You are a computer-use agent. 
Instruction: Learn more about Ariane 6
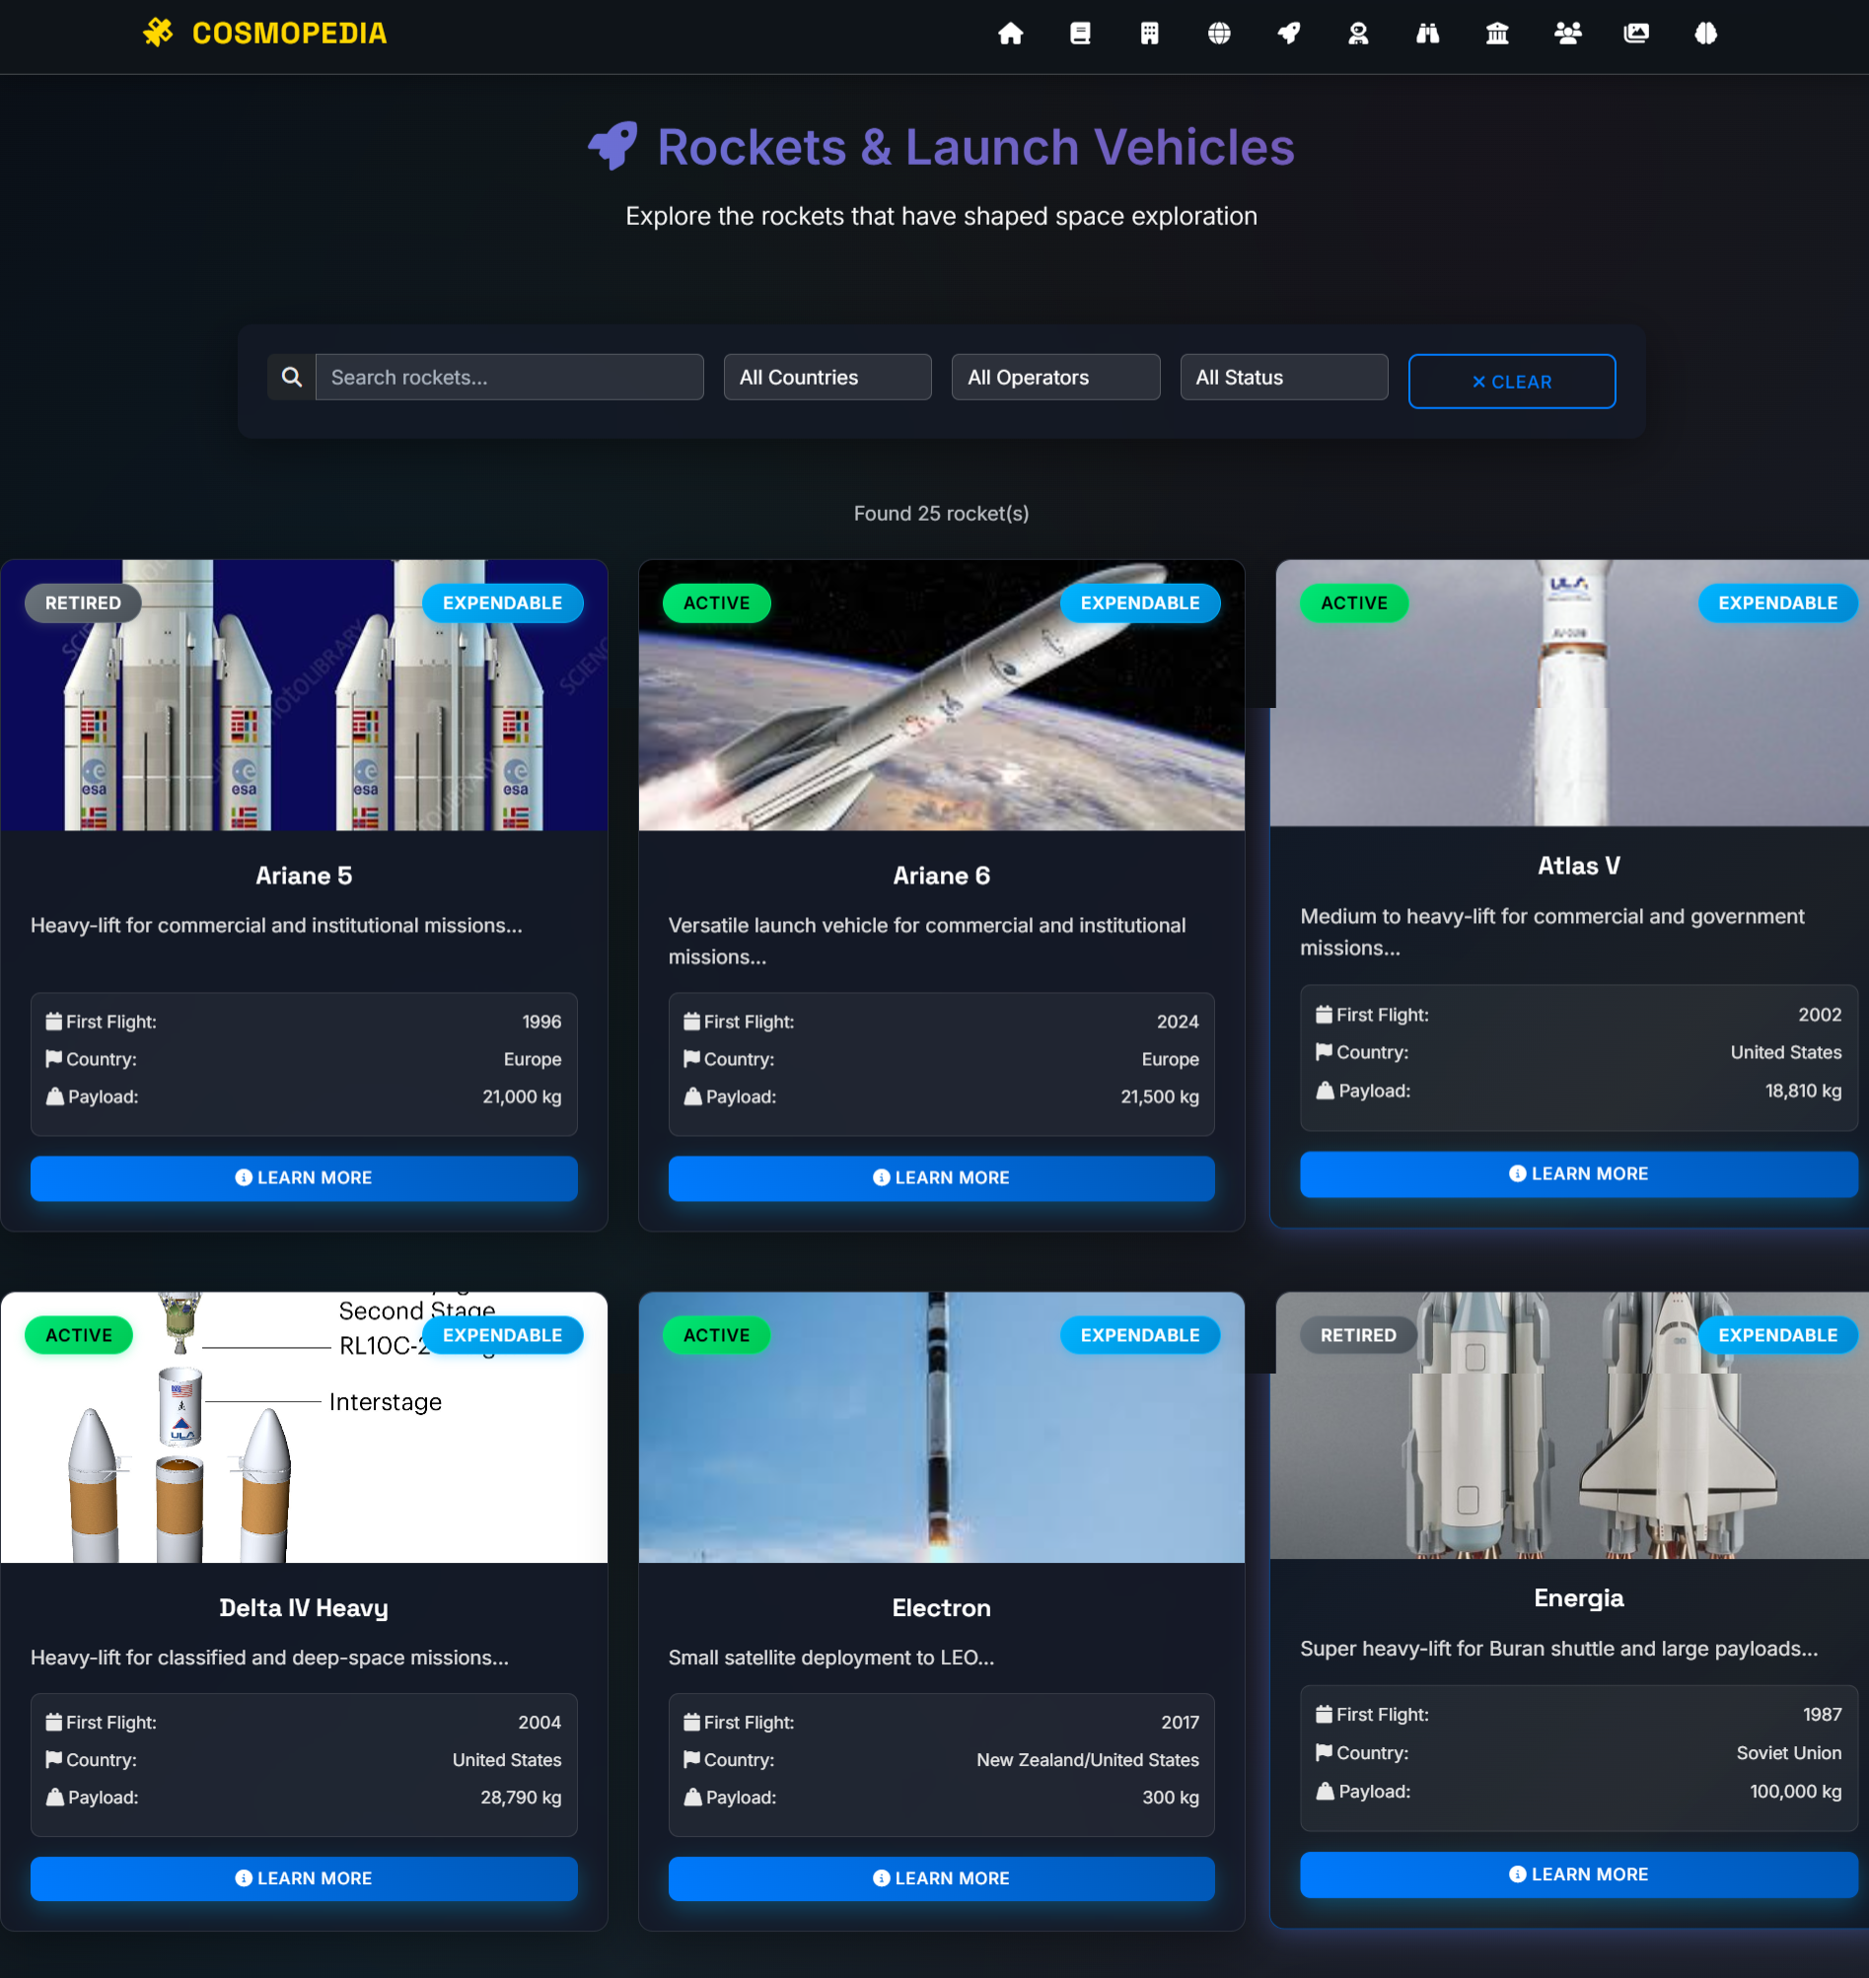point(941,1178)
